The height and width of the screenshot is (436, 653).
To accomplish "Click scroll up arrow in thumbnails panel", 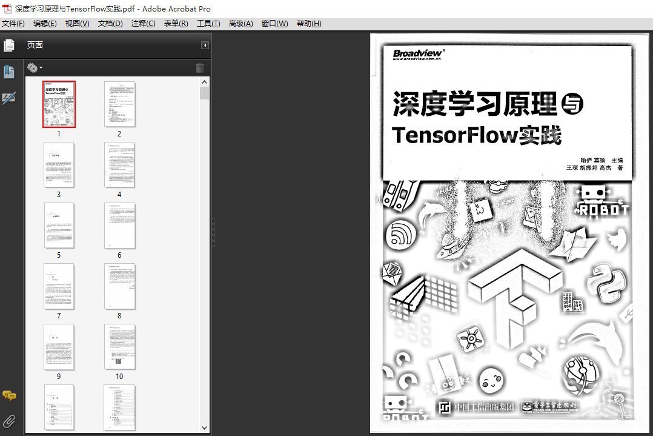I will point(205,82).
